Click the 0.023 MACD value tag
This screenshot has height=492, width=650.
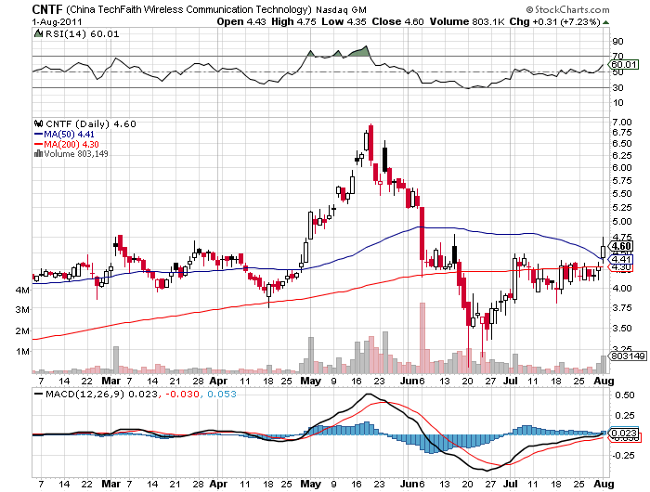coord(624,434)
